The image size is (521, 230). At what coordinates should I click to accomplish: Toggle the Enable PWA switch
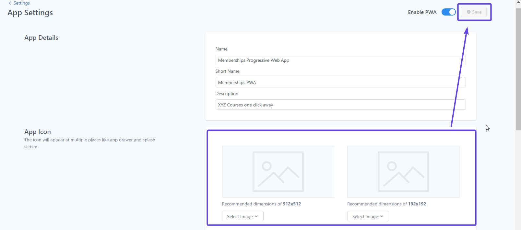448,12
